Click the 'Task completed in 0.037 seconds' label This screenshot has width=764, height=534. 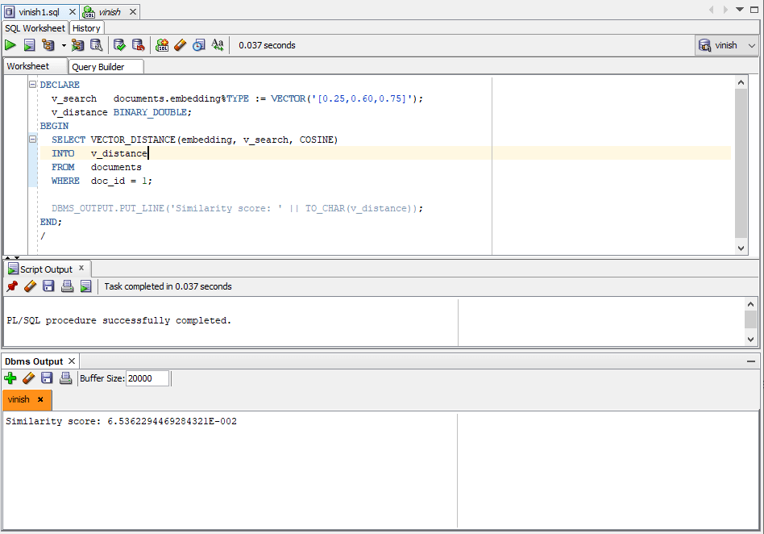[x=168, y=286]
